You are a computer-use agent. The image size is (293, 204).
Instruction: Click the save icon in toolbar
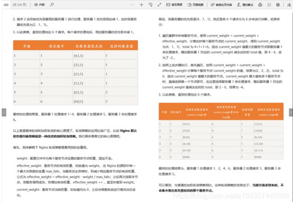[269, 5]
